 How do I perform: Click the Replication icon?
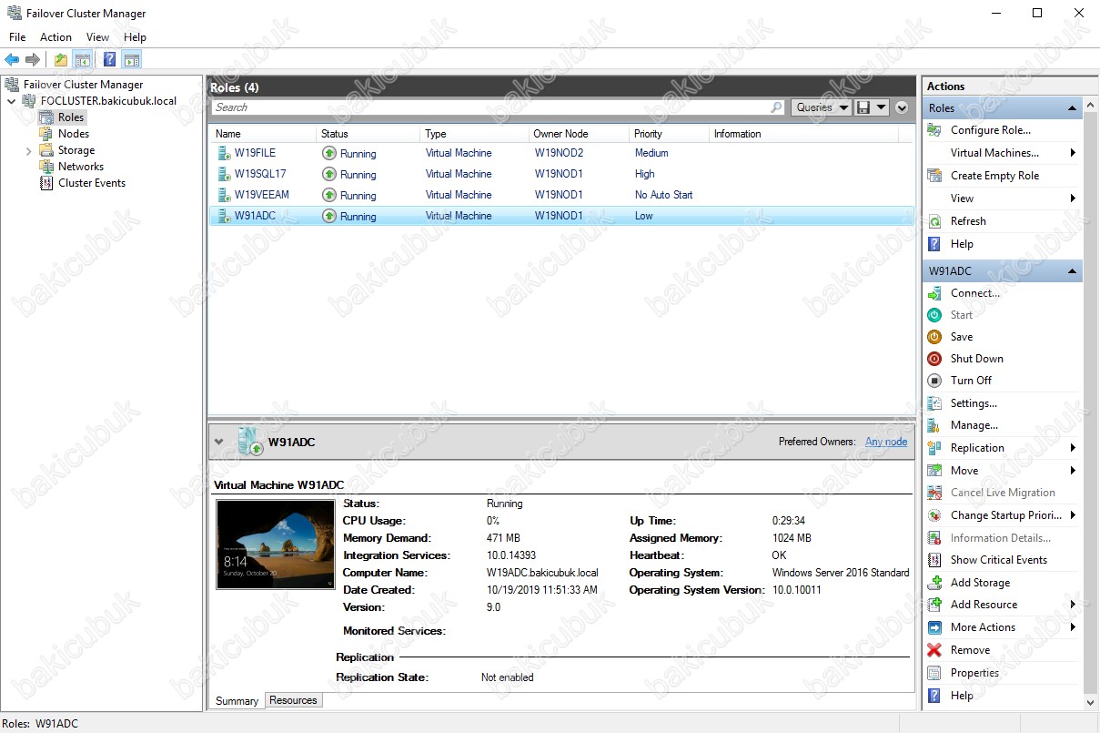pos(934,448)
